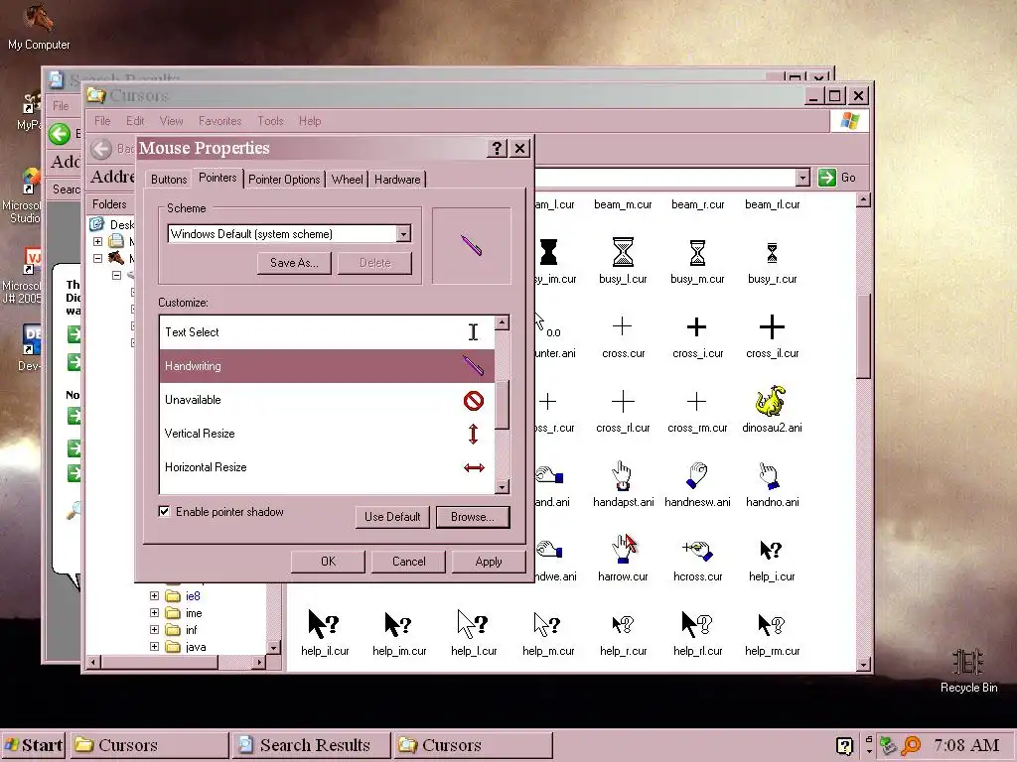This screenshot has width=1017, height=762.
Task: Expand the inf folder tree node
Action: point(154,629)
